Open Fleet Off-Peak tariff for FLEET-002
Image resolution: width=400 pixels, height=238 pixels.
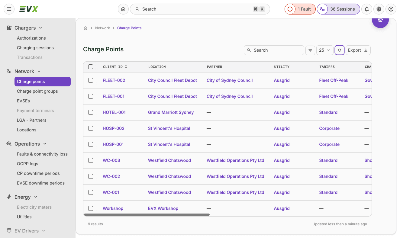coord(334,80)
